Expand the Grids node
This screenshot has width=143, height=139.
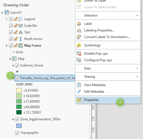[14, 52]
